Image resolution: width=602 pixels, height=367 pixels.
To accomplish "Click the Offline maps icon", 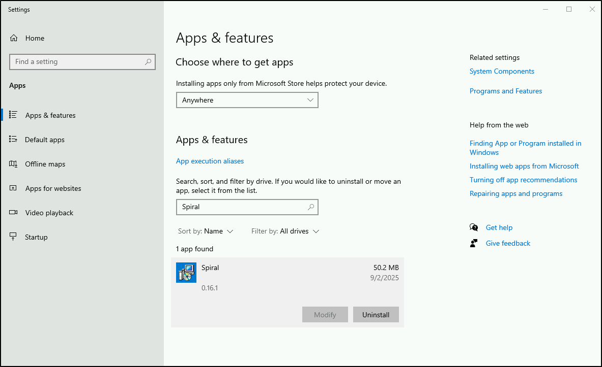I will (x=13, y=163).
